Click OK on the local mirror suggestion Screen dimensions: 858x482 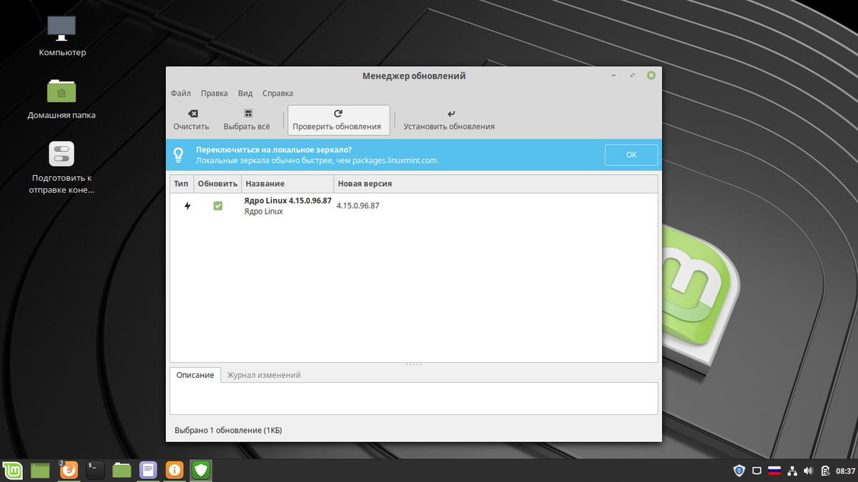click(x=631, y=154)
